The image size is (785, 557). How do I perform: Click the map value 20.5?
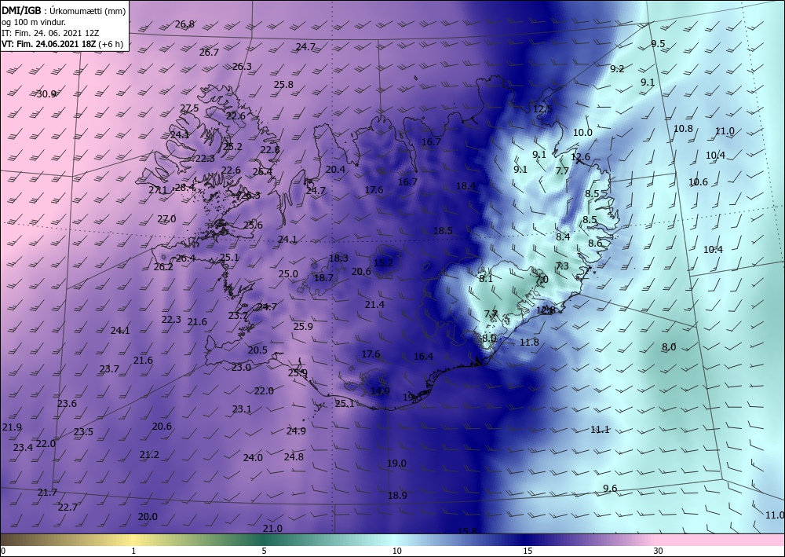[257, 350]
